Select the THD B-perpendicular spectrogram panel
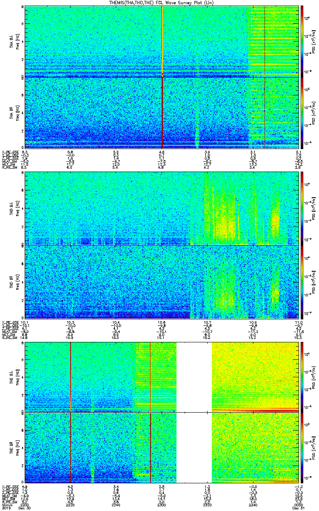319x511 pixels. pos(162,209)
